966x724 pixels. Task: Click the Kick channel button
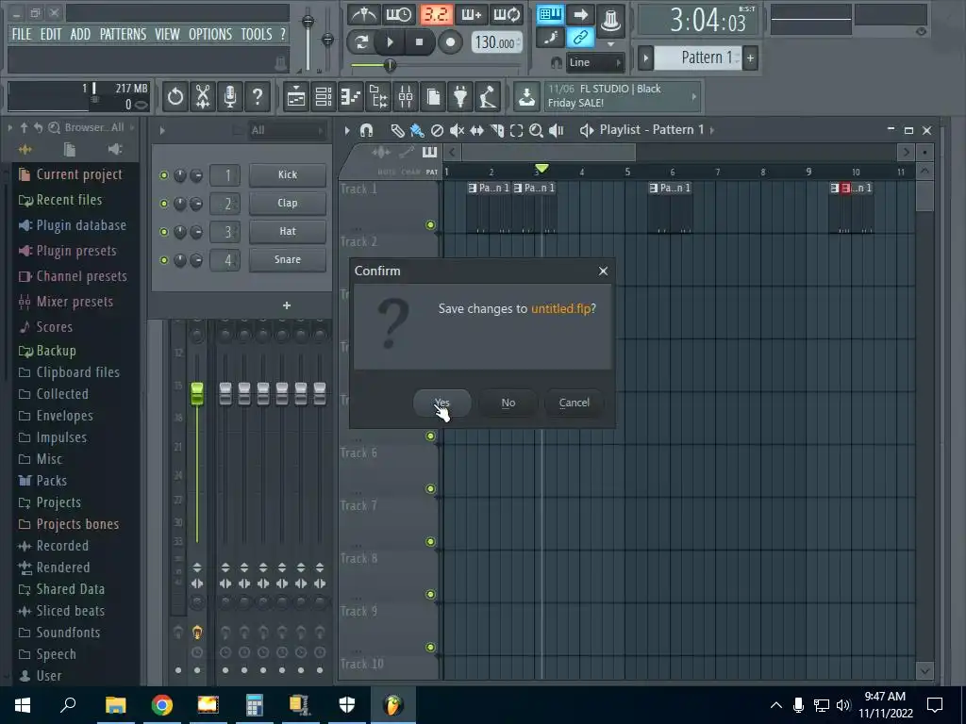click(x=288, y=174)
